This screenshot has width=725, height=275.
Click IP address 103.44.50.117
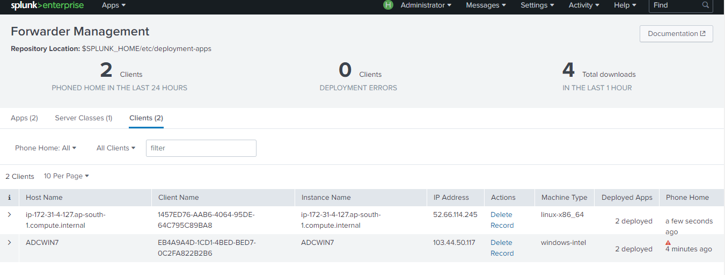point(454,243)
